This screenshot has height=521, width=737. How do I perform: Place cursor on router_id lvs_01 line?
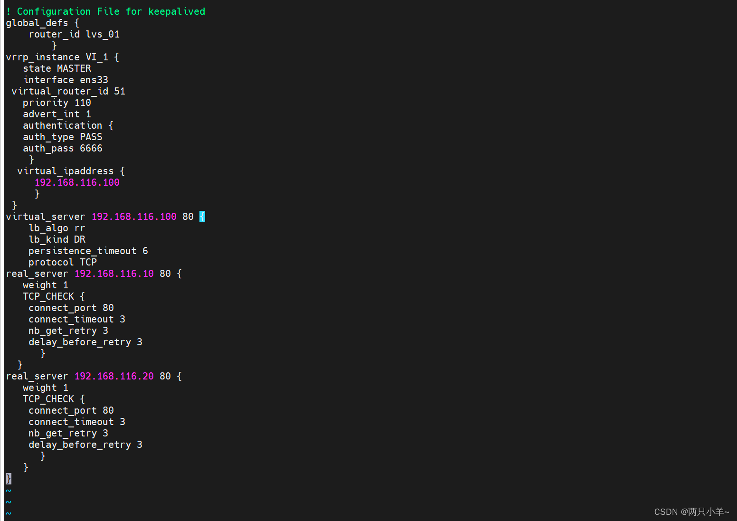tap(75, 34)
